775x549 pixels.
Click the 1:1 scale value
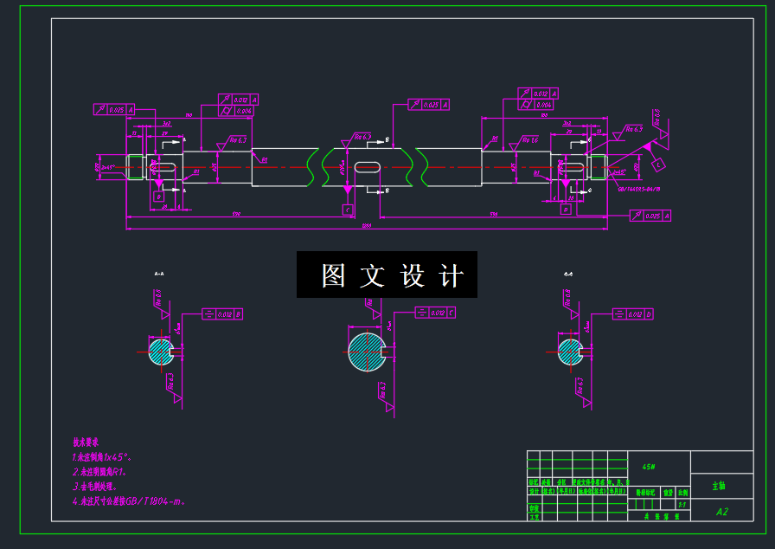(682, 505)
